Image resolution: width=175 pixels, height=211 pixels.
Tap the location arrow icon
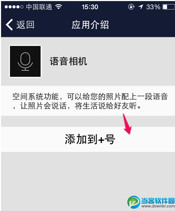140,7
